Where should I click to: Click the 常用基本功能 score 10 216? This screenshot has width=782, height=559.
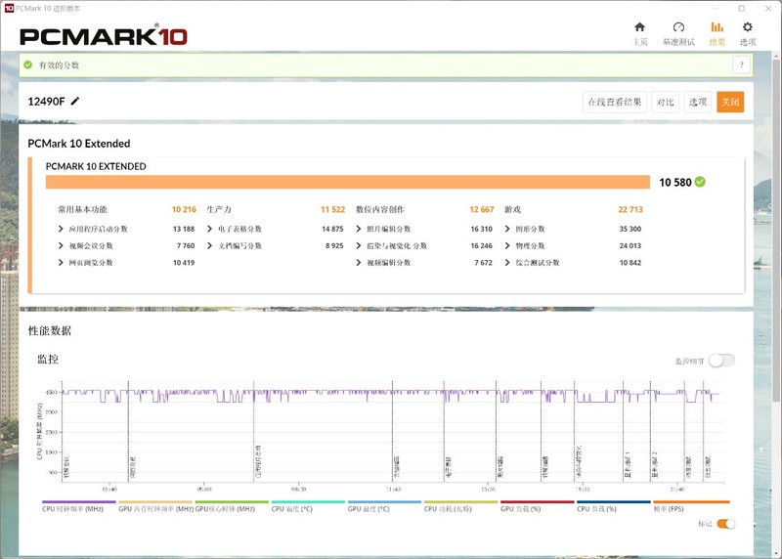point(184,209)
